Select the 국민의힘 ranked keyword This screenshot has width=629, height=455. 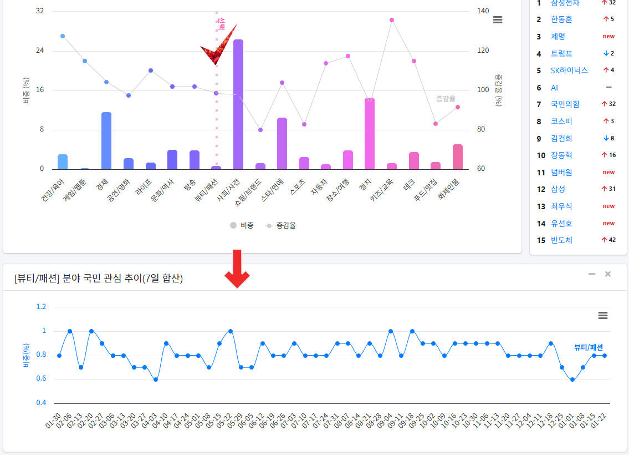click(565, 104)
